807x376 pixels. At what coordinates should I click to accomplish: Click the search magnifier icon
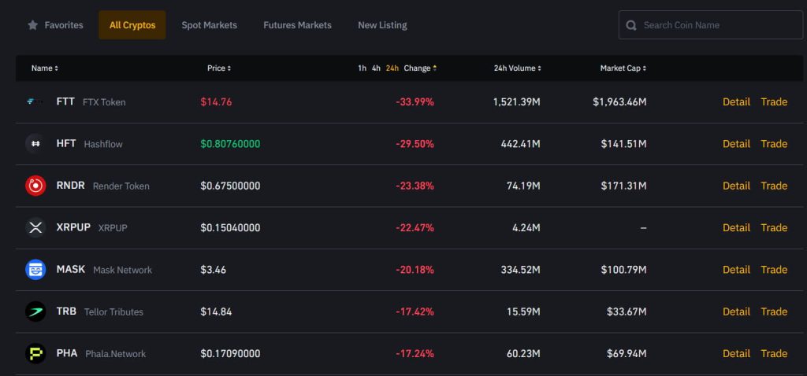point(631,25)
